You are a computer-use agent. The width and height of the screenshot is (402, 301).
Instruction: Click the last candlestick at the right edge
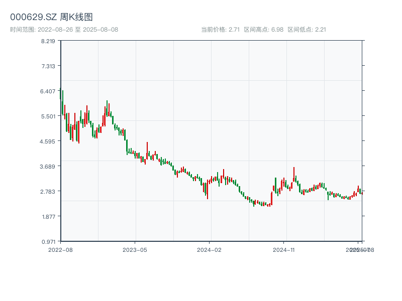(361, 193)
